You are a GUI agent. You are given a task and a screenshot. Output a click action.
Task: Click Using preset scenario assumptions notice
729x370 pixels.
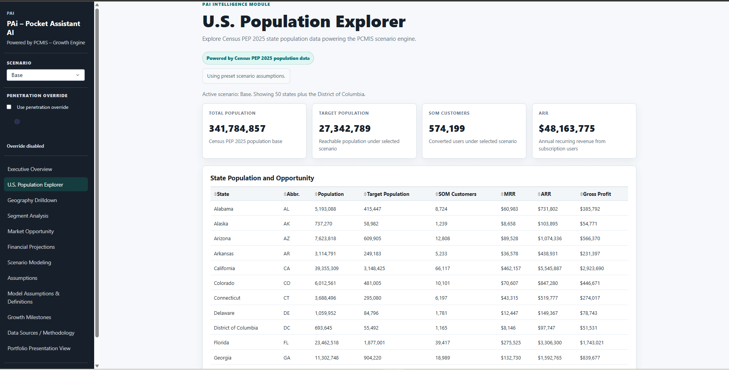click(x=246, y=76)
